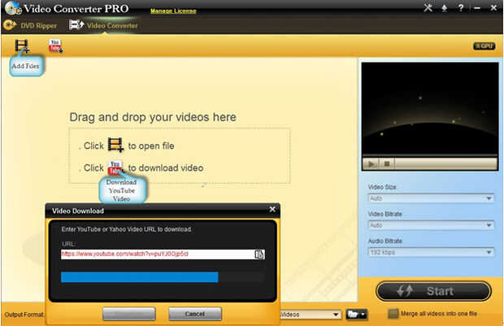Image resolution: width=504 pixels, height=326 pixels.
Task: Click the 'Drag and drop your videos here' text
Action: [x=153, y=117]
